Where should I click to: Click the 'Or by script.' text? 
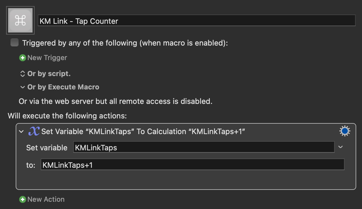click(49, 74)
